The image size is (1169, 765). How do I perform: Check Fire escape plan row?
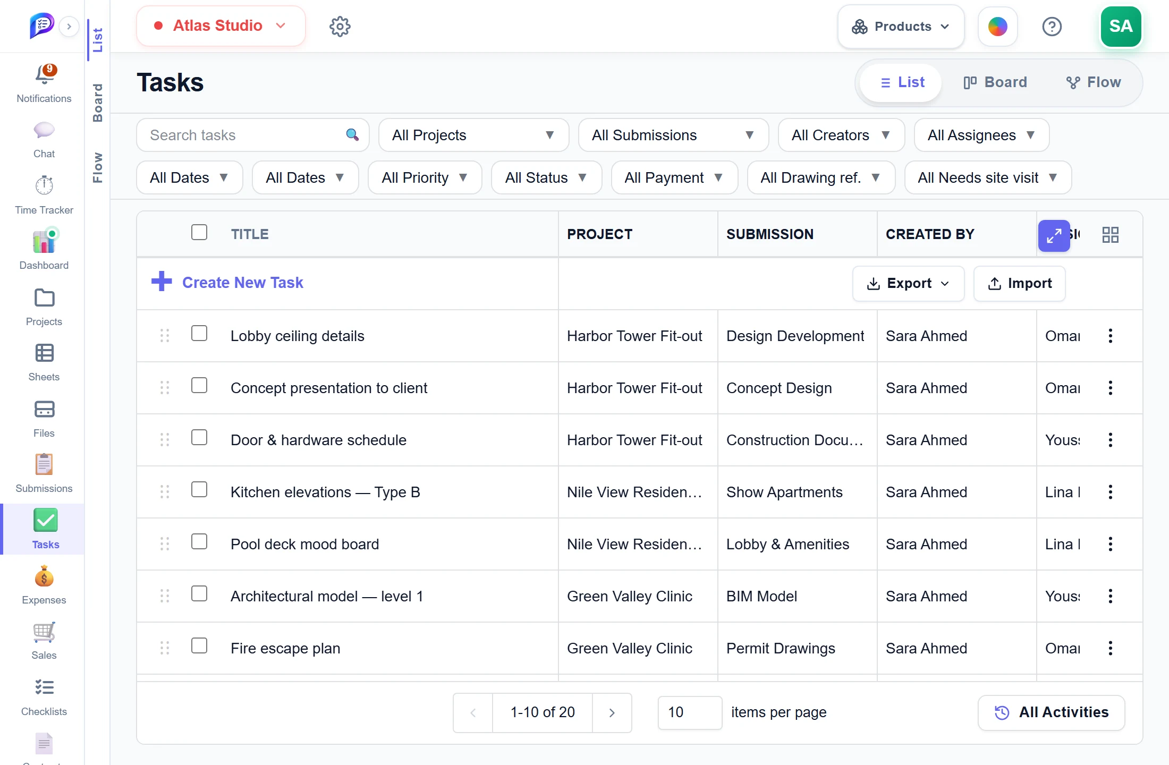(199, 646)
